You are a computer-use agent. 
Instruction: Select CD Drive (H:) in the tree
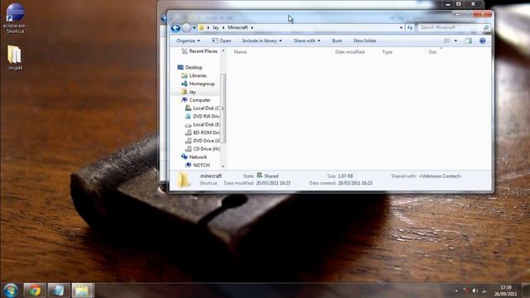203,149
